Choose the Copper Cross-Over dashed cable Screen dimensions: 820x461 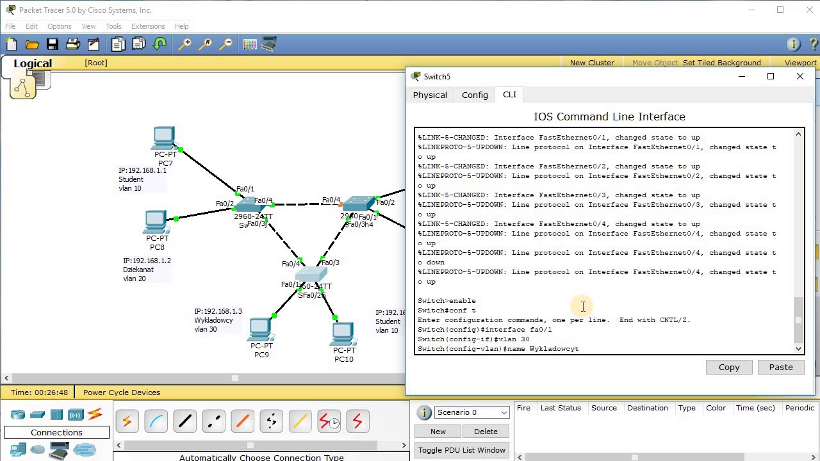pyautogui.click(x=213, y=421)
